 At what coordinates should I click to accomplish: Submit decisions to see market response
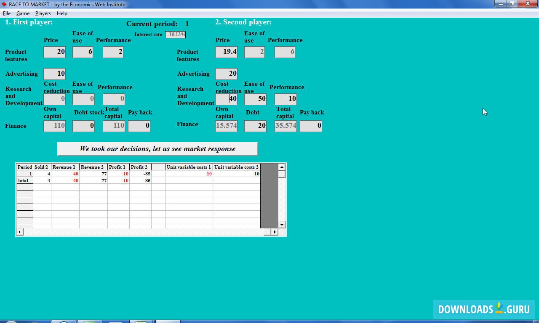click(157, 148)
